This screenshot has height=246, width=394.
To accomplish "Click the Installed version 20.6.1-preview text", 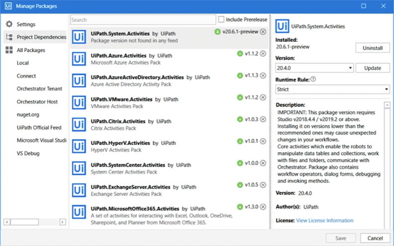I will tap(293, 47).
